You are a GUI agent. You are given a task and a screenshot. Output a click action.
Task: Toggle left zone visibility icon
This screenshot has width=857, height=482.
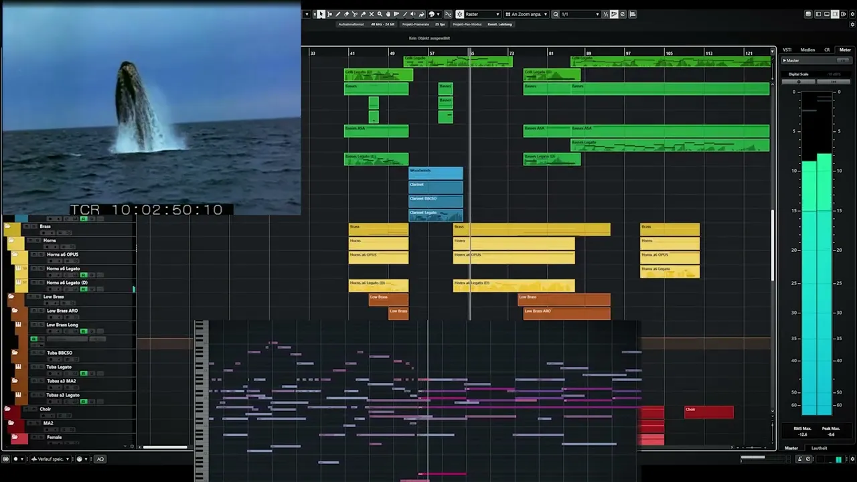pos(818,14)
